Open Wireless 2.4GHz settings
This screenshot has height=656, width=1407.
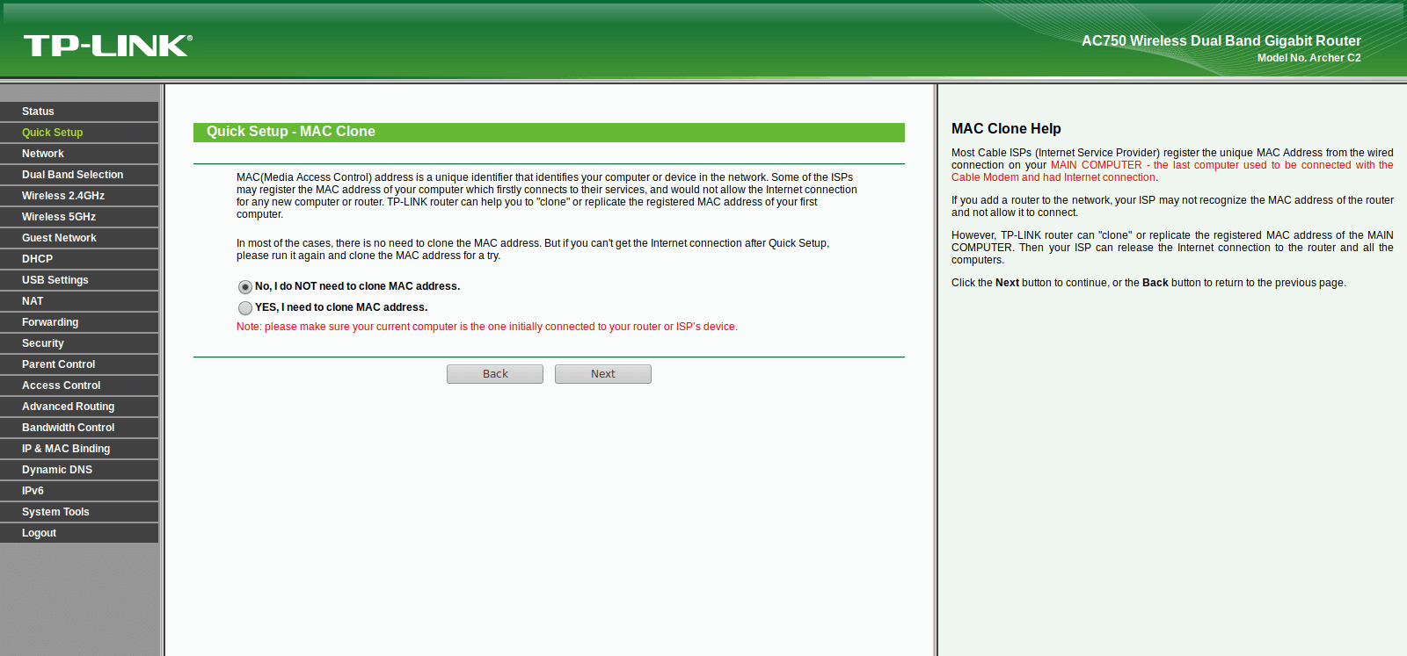pos(79,196)
